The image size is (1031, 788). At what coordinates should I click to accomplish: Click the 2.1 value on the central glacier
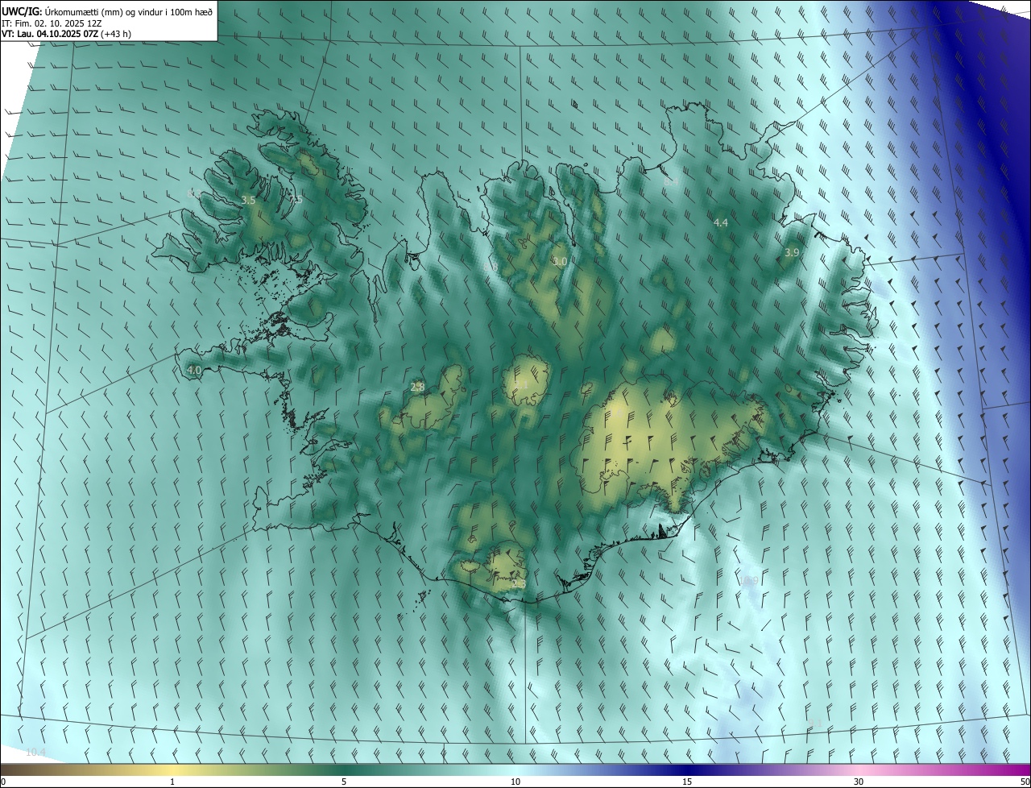pos(522,384)
